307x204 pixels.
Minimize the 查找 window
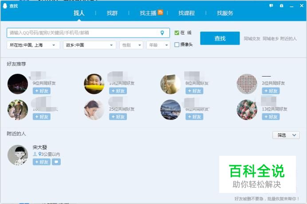[x=292, y=6]
